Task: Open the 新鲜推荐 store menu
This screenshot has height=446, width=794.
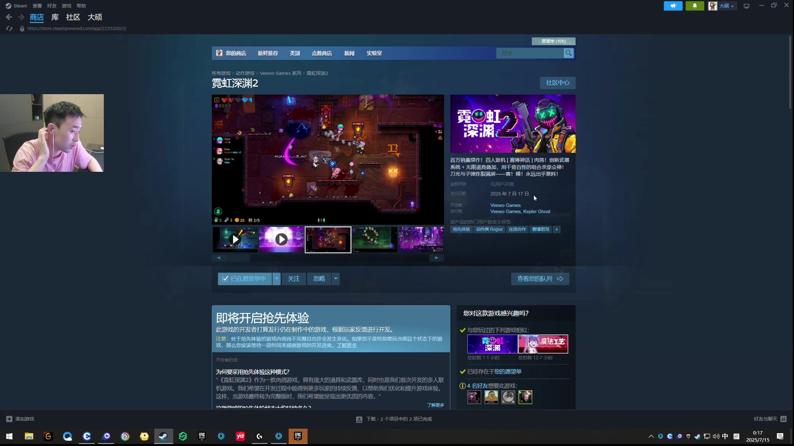Action: [268, 53]
